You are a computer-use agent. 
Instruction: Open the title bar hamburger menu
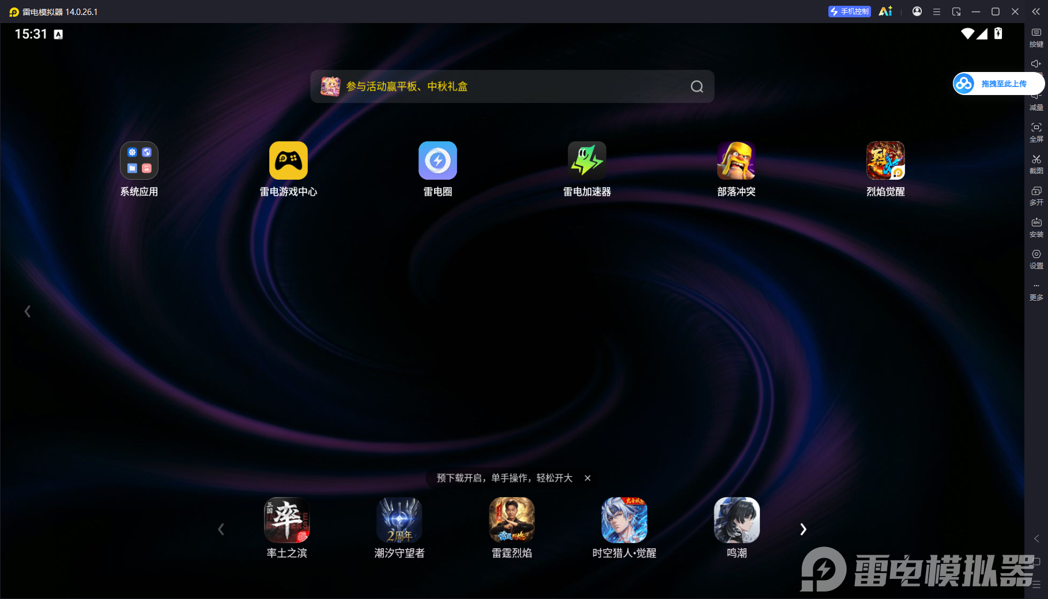coord(937,12)
